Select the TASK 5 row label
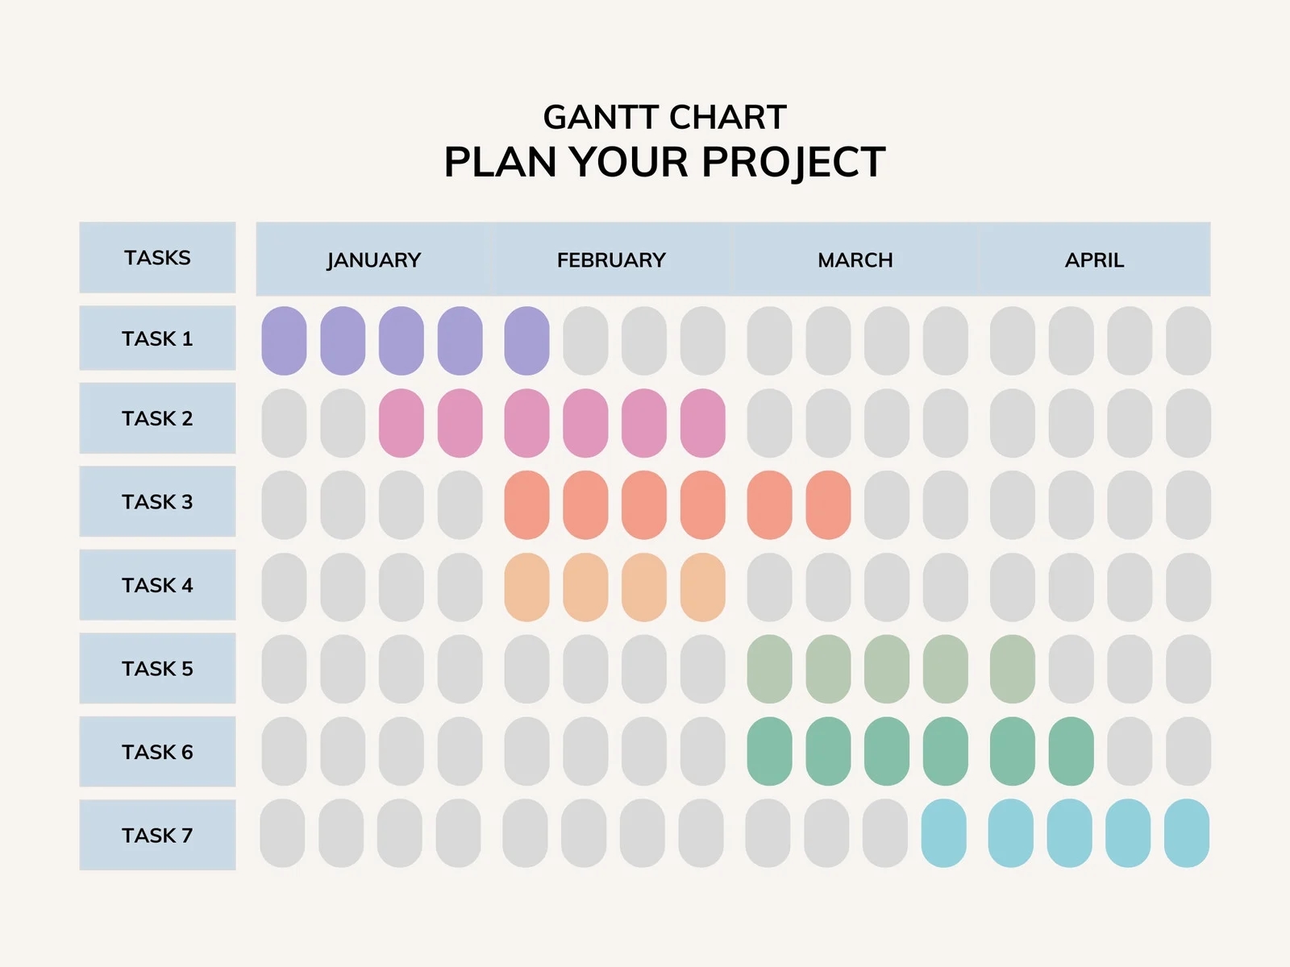The height and width of the screenshot is (967, 1290). [157, 668]
